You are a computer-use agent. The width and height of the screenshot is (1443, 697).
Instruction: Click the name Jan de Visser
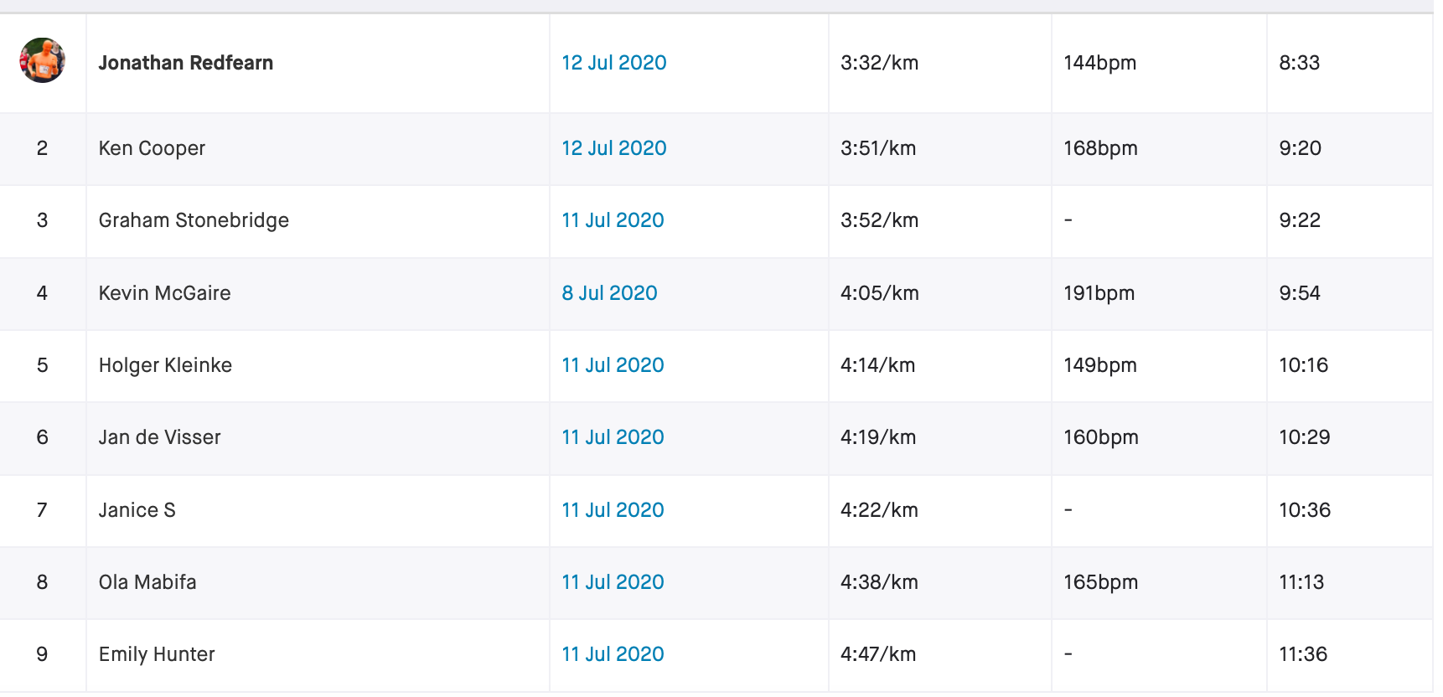coord(159,437)
